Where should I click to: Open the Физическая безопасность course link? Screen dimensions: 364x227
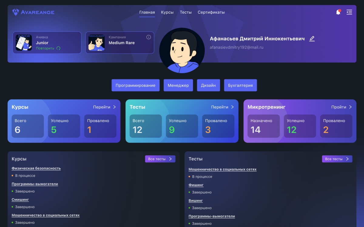(36, 168)
